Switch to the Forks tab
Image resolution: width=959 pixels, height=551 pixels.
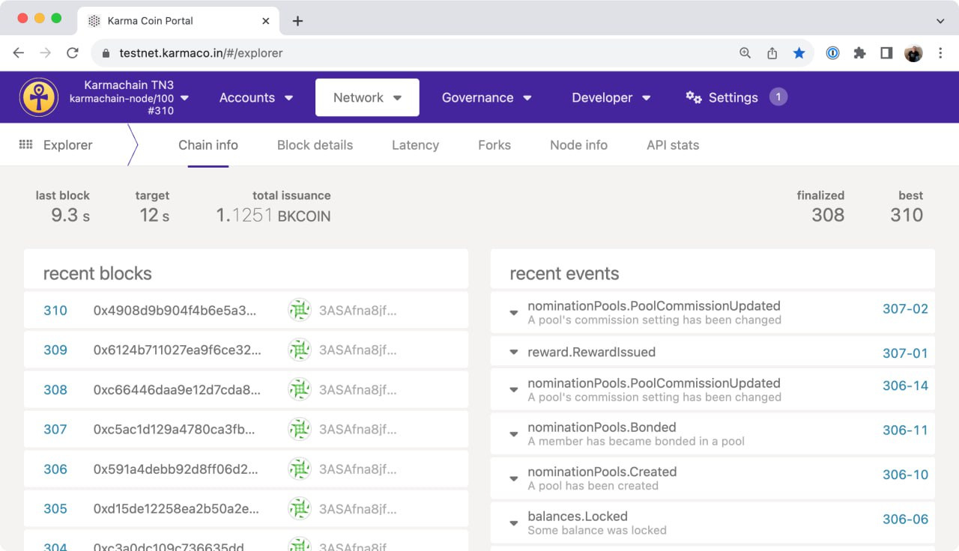(494, 145)
